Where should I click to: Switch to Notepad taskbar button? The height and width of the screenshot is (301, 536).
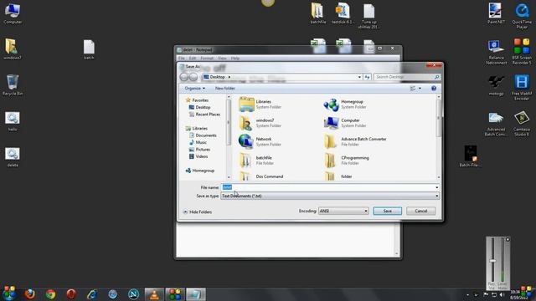[195, 294]
